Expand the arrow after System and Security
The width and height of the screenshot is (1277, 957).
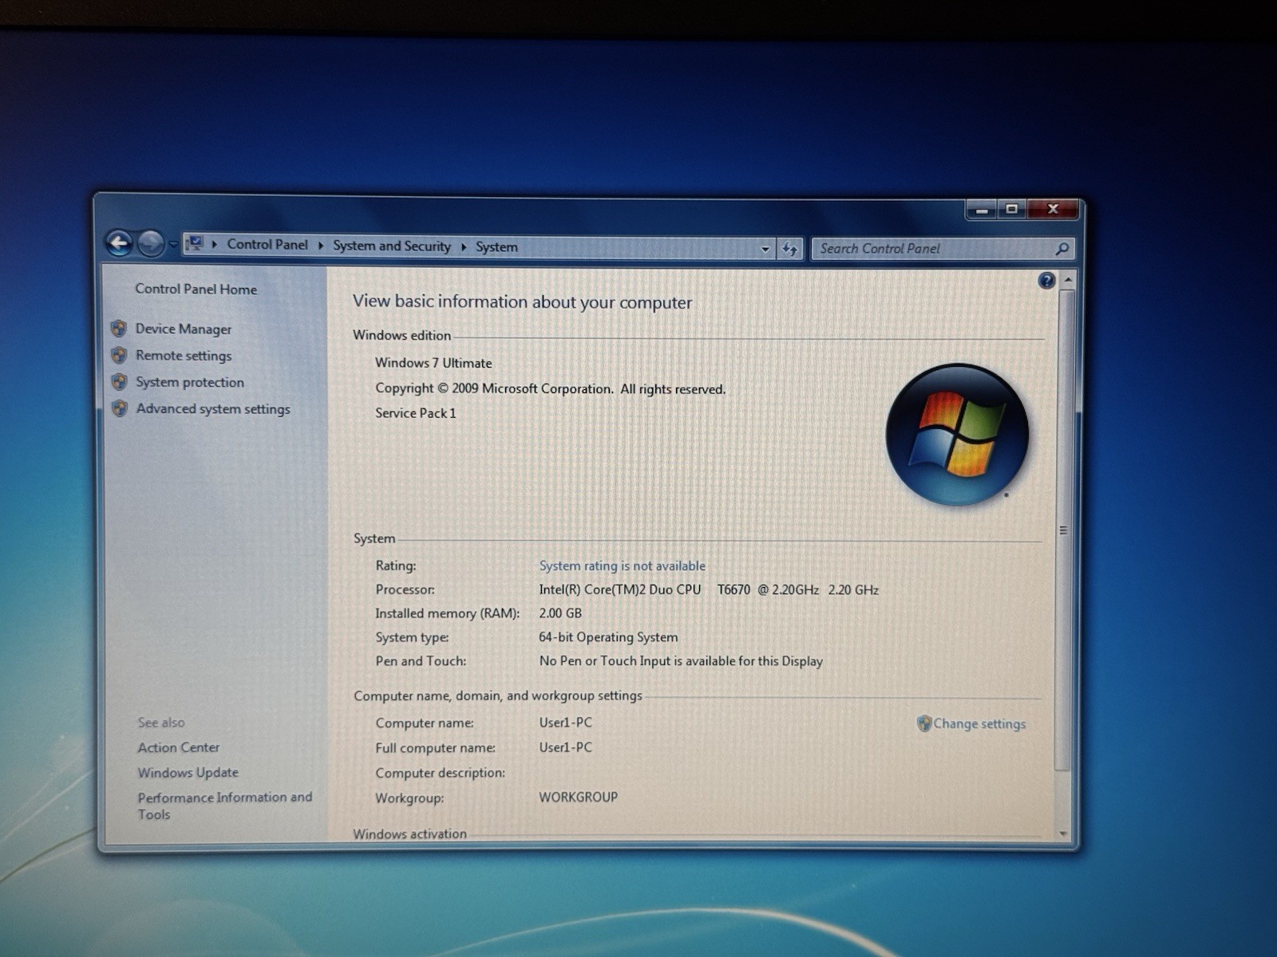click(x=464, y=247)
